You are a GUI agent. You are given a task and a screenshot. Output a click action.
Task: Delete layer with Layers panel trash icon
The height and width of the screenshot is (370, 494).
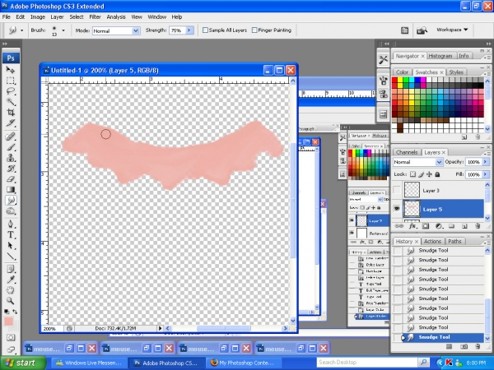478,226
